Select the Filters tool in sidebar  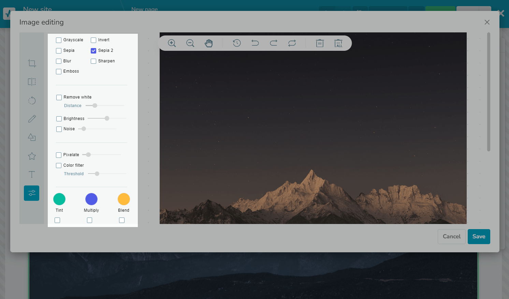(32, 193)
